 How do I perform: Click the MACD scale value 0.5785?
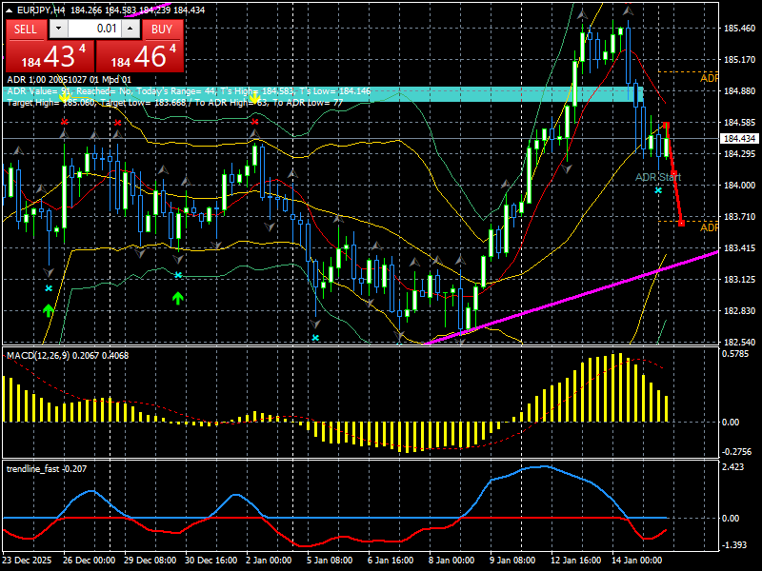(x=735, y=354)
